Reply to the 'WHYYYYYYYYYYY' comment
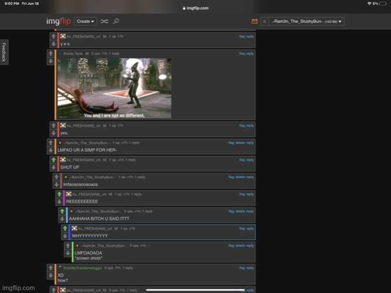Viewport: 391px width, 293px height. pos(250,229)
